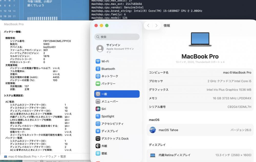Click the 充放電回数 137 cycle count
The width and height of the screenshot is (256, 162).
19,86
